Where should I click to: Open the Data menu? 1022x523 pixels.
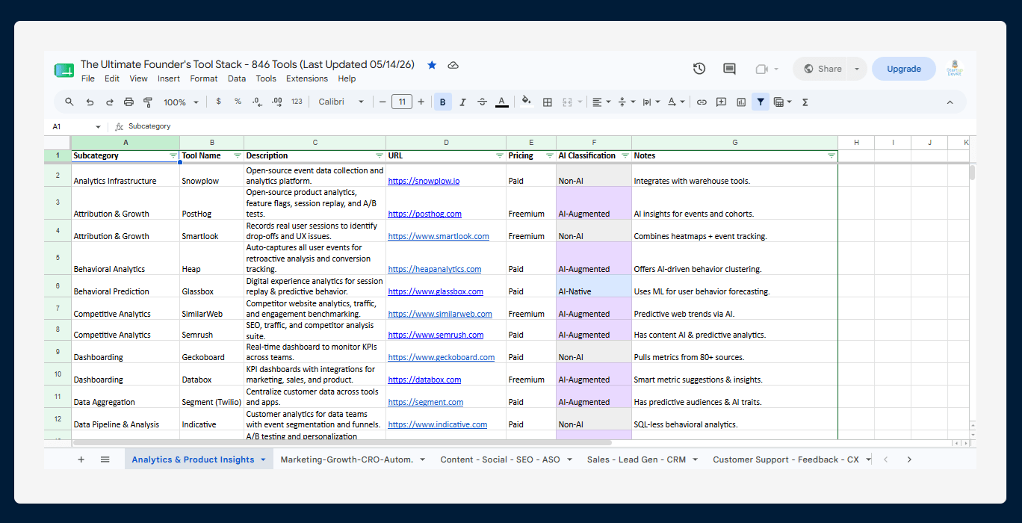click(x=237, y=78)
